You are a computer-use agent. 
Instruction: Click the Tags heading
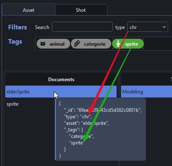pos(15,42)
